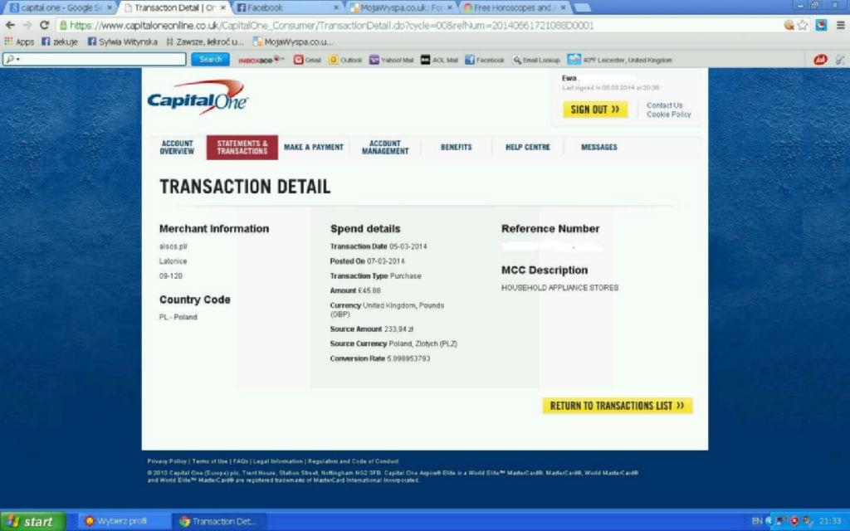The image size is (850, 531).
Task: Bookmark this page with the star icon
Action: (x=803, y=25)
